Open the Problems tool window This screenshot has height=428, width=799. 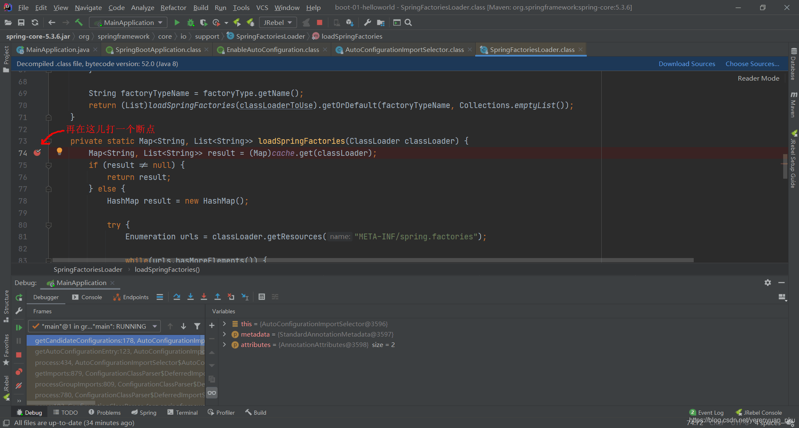click(x=104, y=412)
